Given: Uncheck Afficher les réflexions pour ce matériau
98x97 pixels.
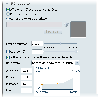Looking at the screenshot, I should [8, 10].
